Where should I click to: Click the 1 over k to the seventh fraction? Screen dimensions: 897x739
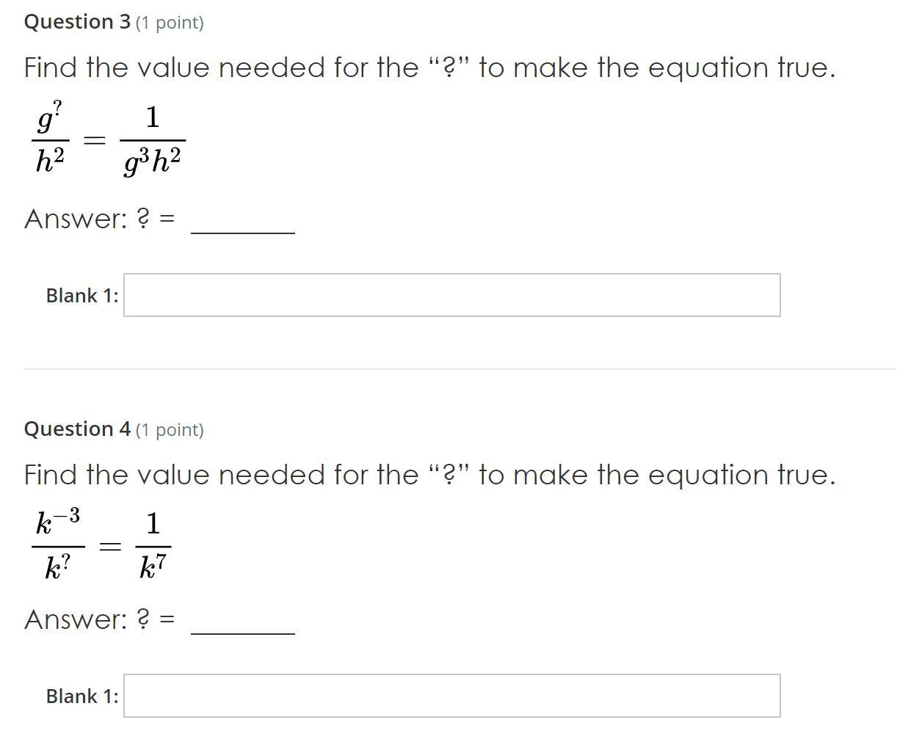(153, 545)
